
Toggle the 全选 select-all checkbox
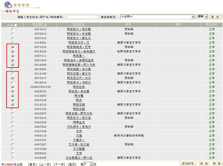(15, 25)
